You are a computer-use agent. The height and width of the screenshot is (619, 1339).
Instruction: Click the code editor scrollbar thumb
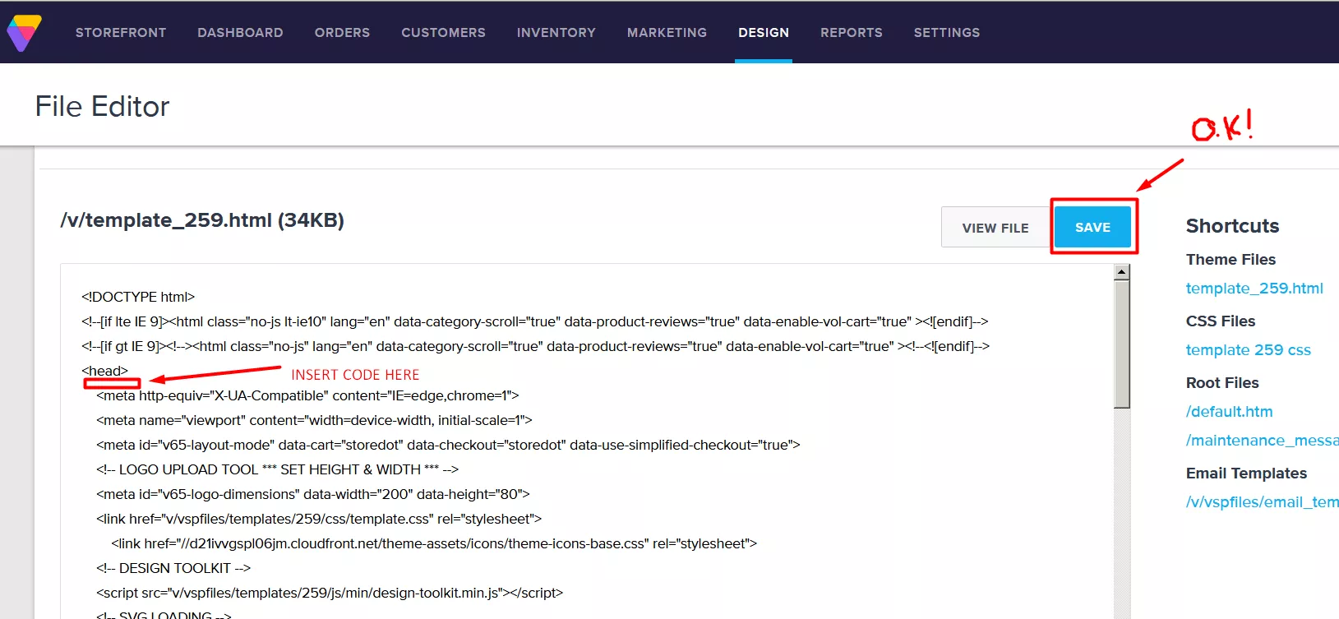(x=1122, y=344)
